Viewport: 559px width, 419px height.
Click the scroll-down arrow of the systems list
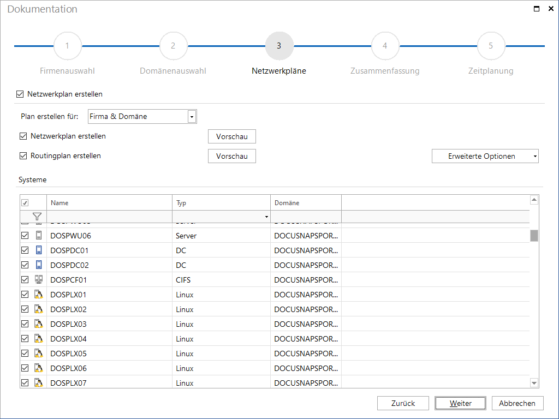pyautogui.click(x=534, y=383)
